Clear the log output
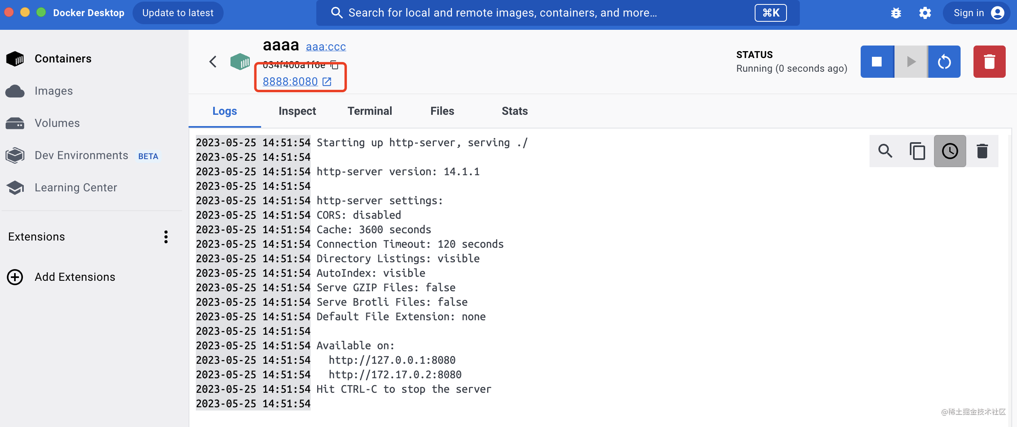1017x427 pixels. pos(982,151)
